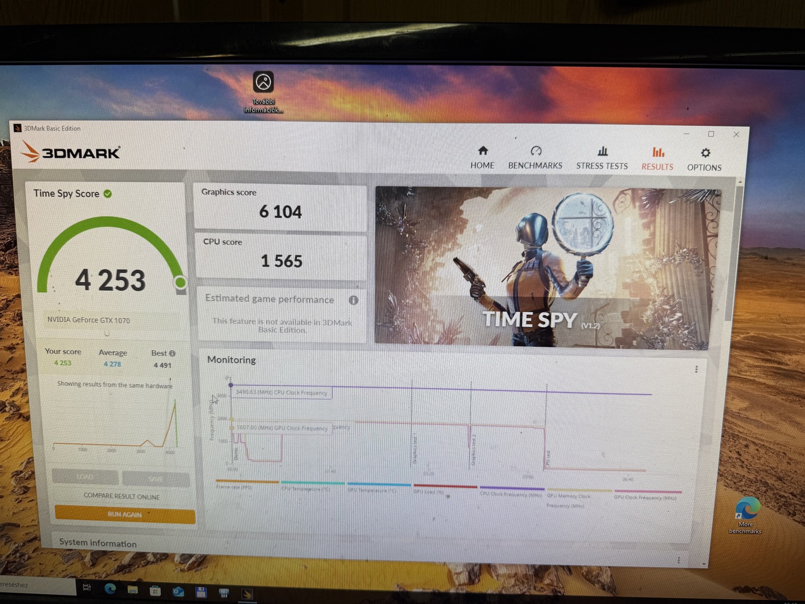Screen dimensions: 805x604
Task: Open the STRESS TESTS tab
Action: pyautogui.click(x=602, y=158)
